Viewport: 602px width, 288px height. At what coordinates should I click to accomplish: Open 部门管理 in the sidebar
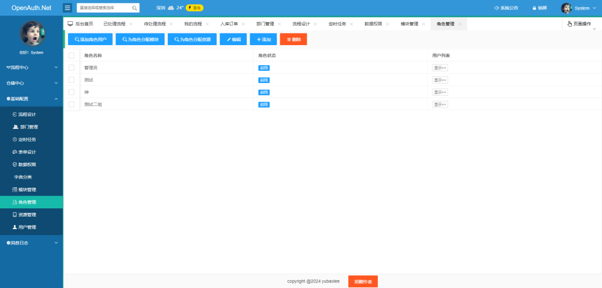click(x=28, y=127)
